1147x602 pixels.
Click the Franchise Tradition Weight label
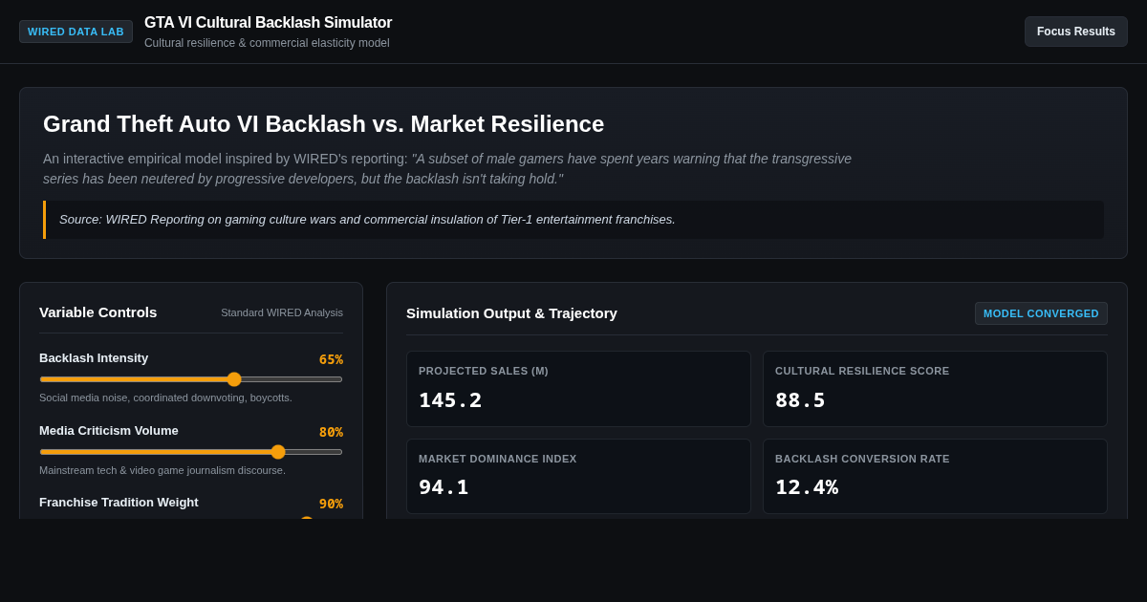pyautogui.click(x=119, y=503)
